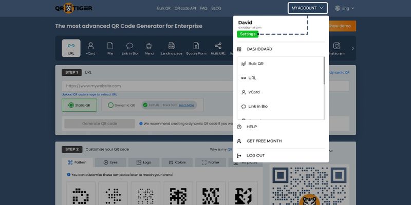The width and height of the screenshot is (411, 205).
Task: Switch to the Colors tab
Action: coord(177,162)
